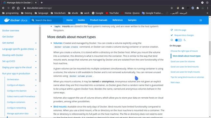Click the Request docs changes checkmark icon

[x=171, y=35]
